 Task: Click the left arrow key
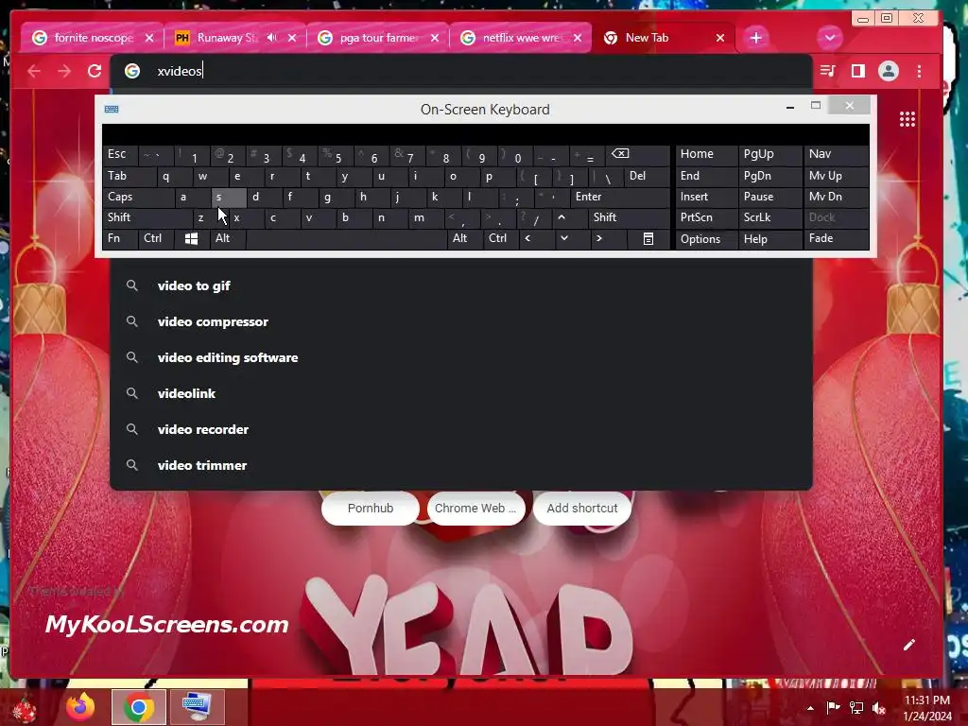[535, 238]
